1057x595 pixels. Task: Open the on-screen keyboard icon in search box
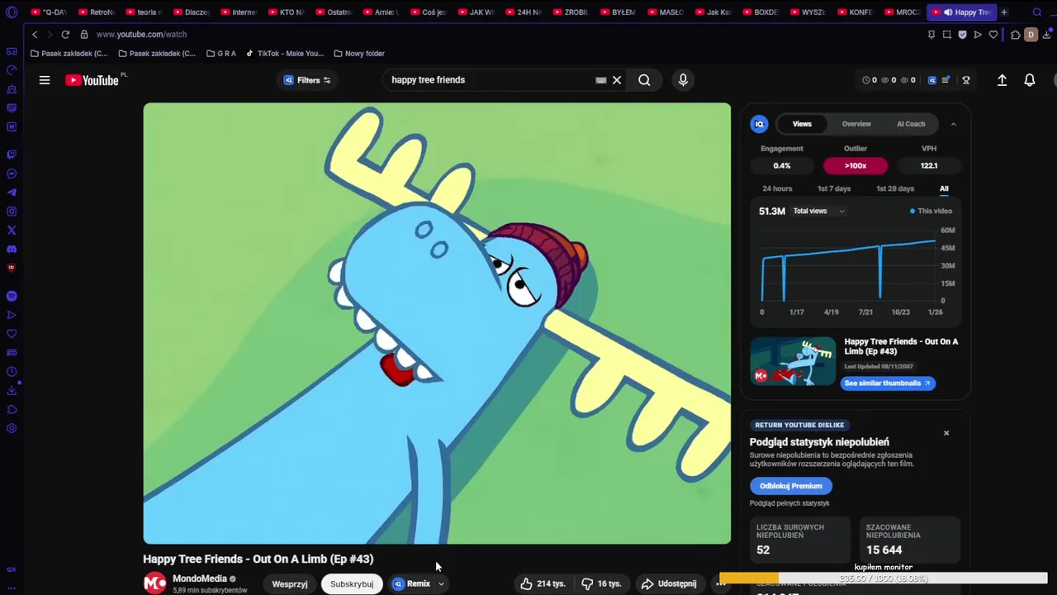coord(601,80)
